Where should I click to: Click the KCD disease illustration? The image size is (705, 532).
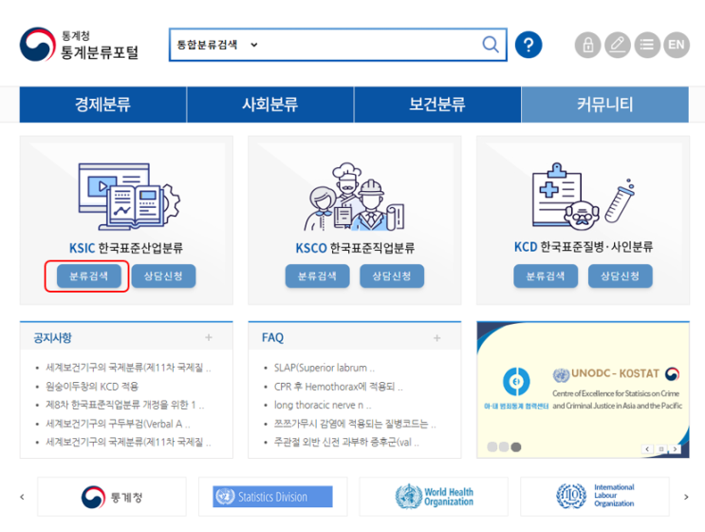pos(584,196)
